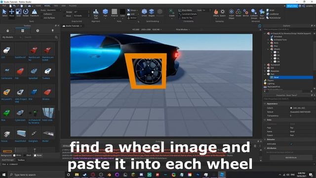Click the Toolbox Inventory grid tab icon
This screenshot has height=178, width=316.
click(x=23, y=31)
